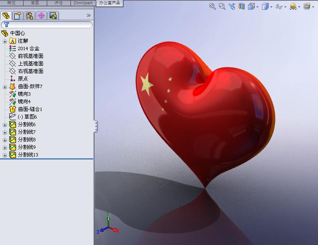Image resolution: width=318 pixels, height=245 pixels.
Task: Click the Apply Scene icon
Action: coord(293,6)
